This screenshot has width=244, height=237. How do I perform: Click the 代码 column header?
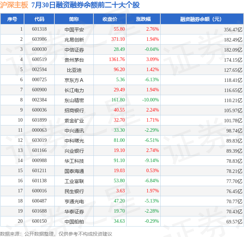39,19
